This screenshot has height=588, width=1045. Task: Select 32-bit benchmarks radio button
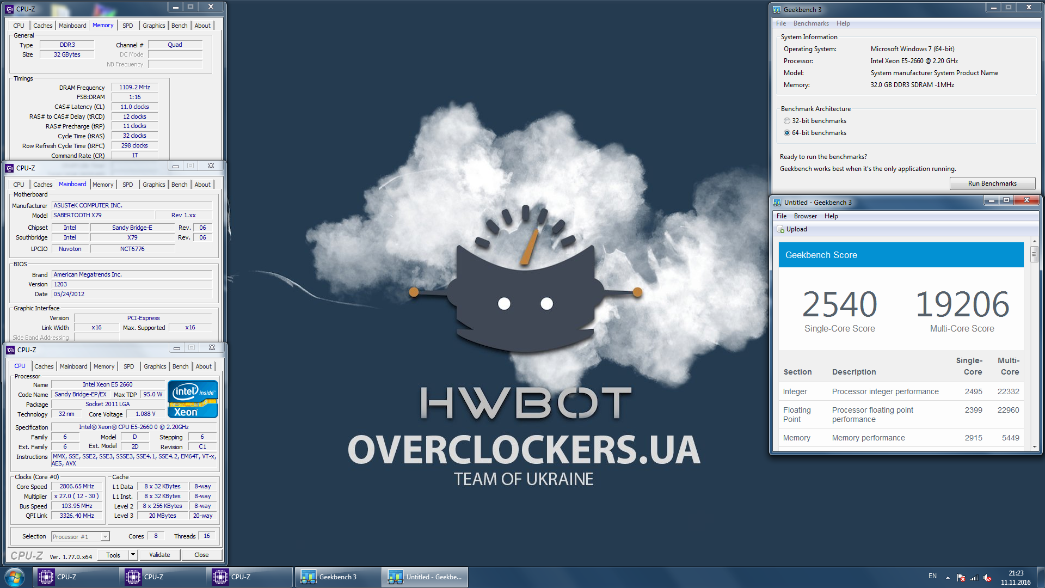786,121
